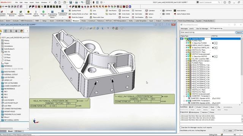
Task: Expand the feature tree header arrow
Action: (x=28, y=31)
